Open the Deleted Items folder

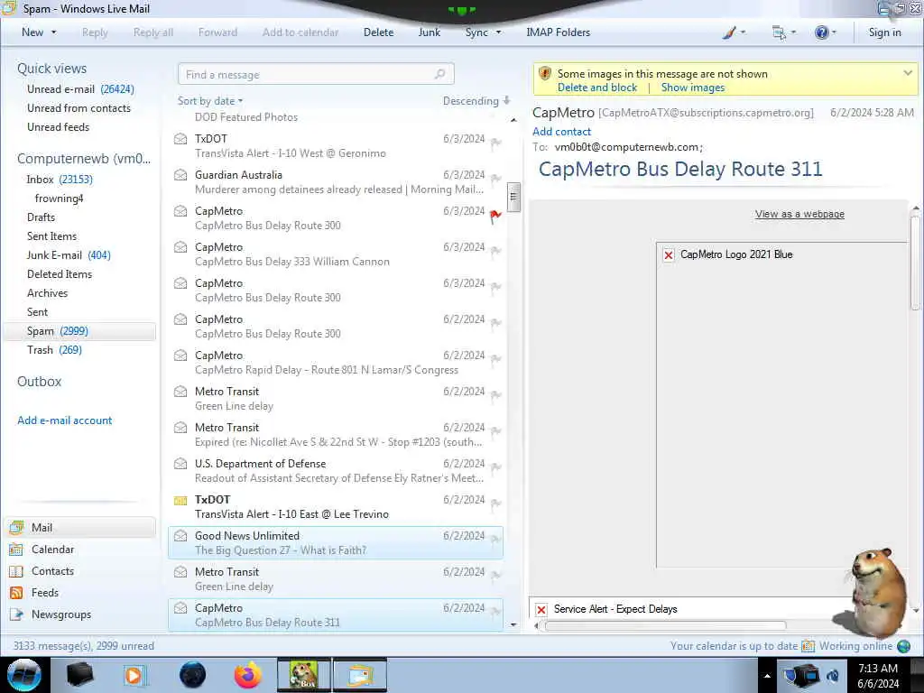point(60,274)
